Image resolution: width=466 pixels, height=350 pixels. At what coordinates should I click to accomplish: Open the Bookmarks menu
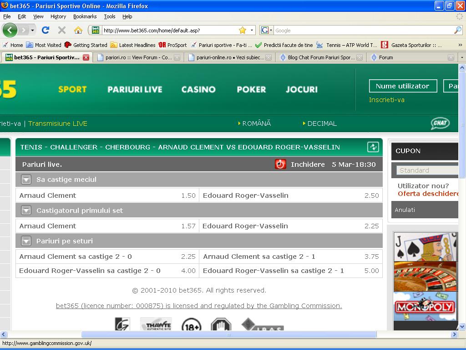tap(85, 16)
